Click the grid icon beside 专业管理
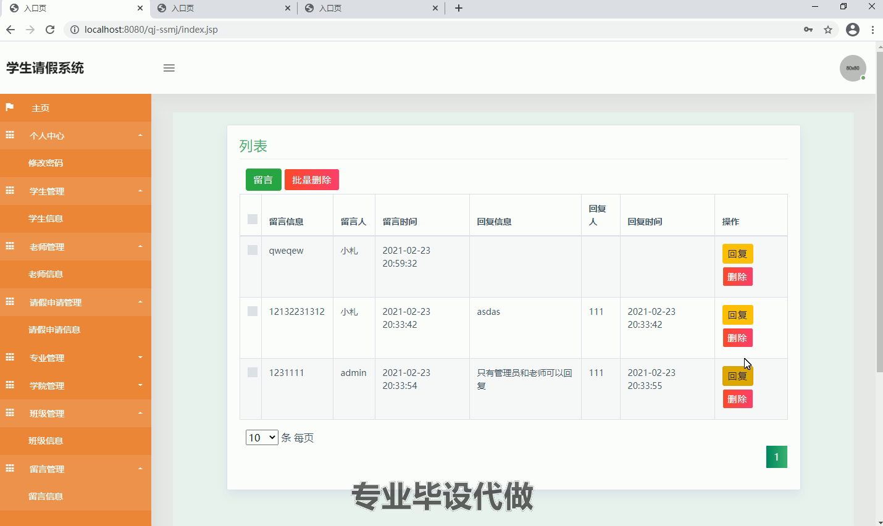This screenshot has height=526, width=883. click(10, 357)
